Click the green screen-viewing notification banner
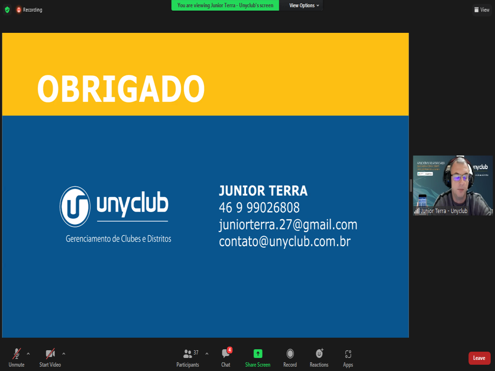This screenshot has width=495, height=371. click(225, 5)
